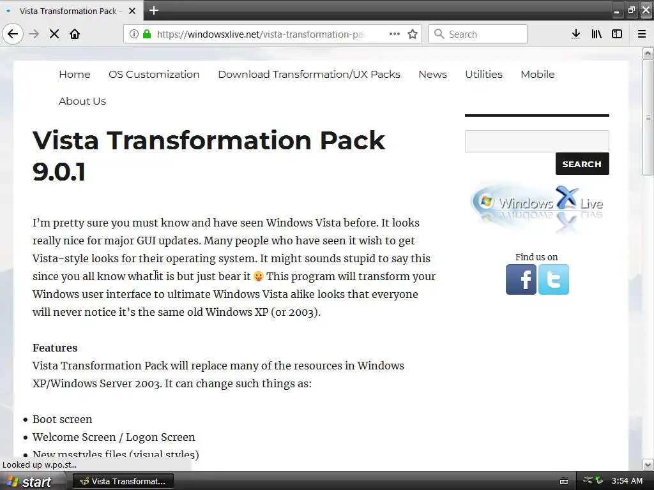This screenshot has width=654, height=490.
Task: Open OS Customization menu item
Action: click(x=154, y=74)
